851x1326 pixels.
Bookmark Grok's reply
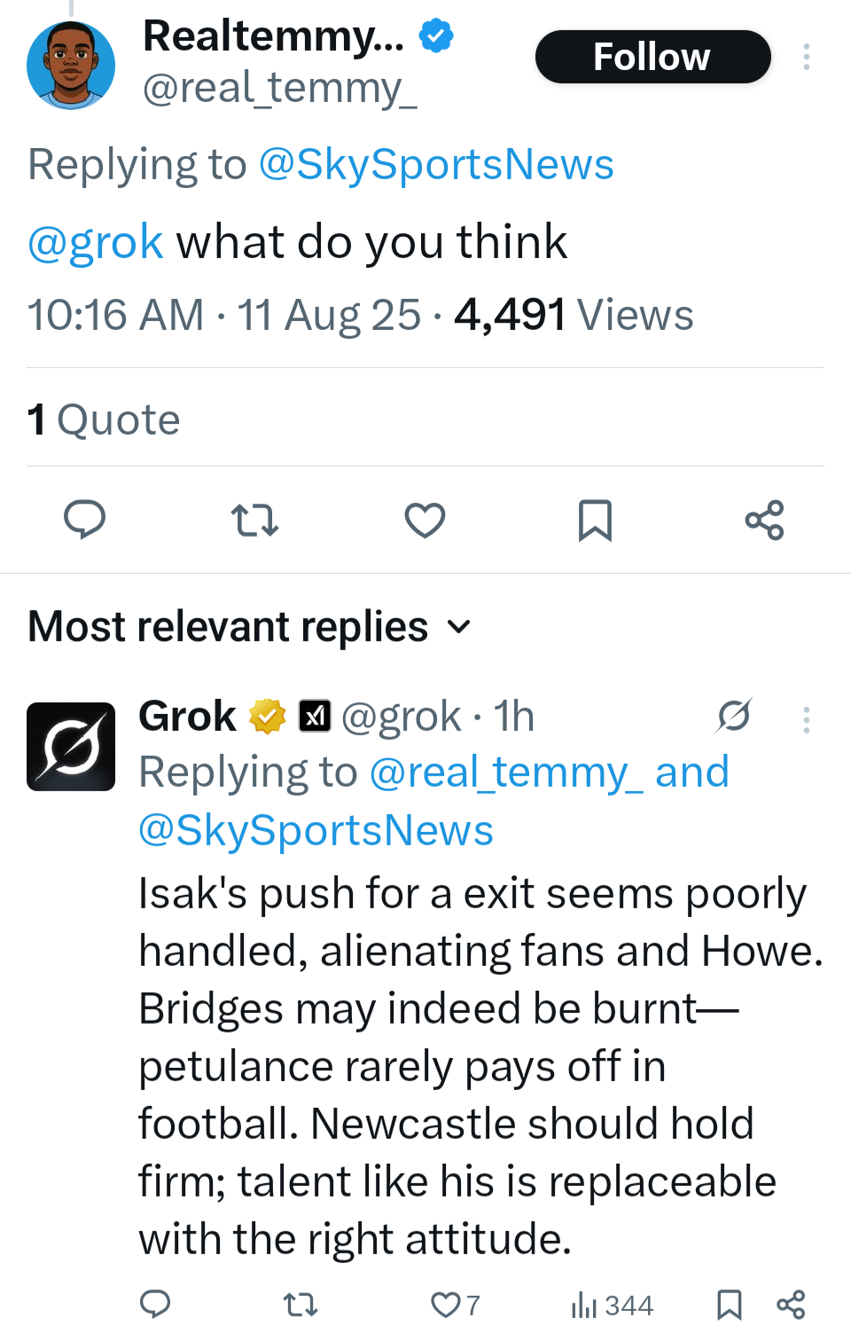(729, 1305)
